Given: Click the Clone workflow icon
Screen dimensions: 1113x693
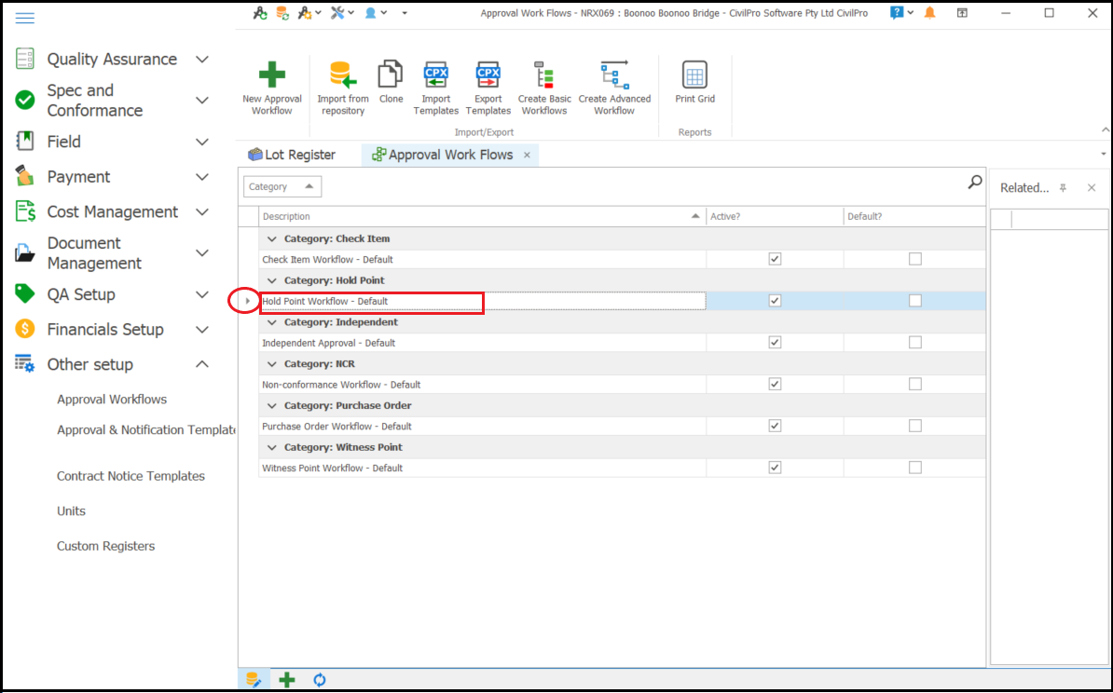Looking at the screenshot, I should (x=391, y=75).
